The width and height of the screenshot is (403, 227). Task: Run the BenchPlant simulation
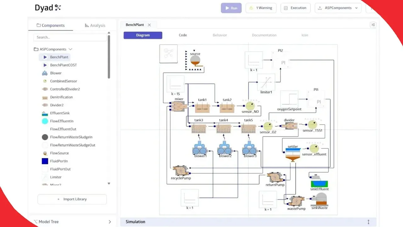tap(231, 8)
